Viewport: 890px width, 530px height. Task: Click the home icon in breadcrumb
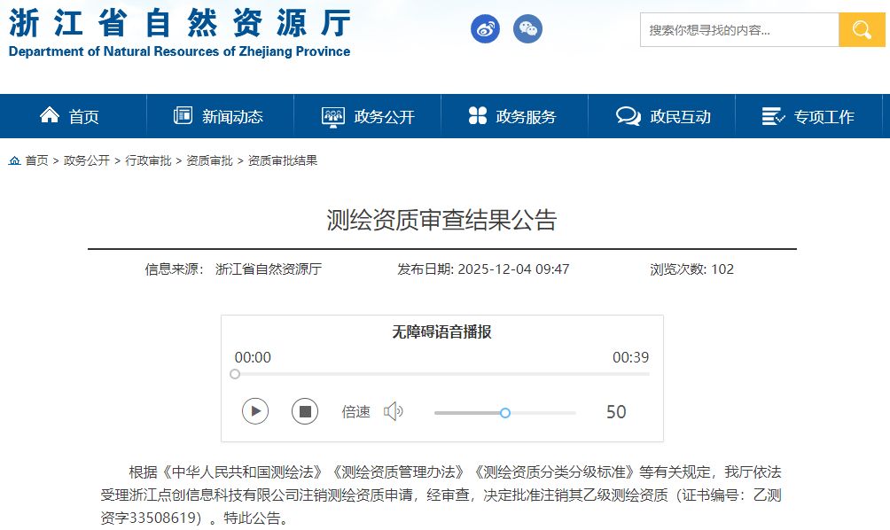coord(15,160)
